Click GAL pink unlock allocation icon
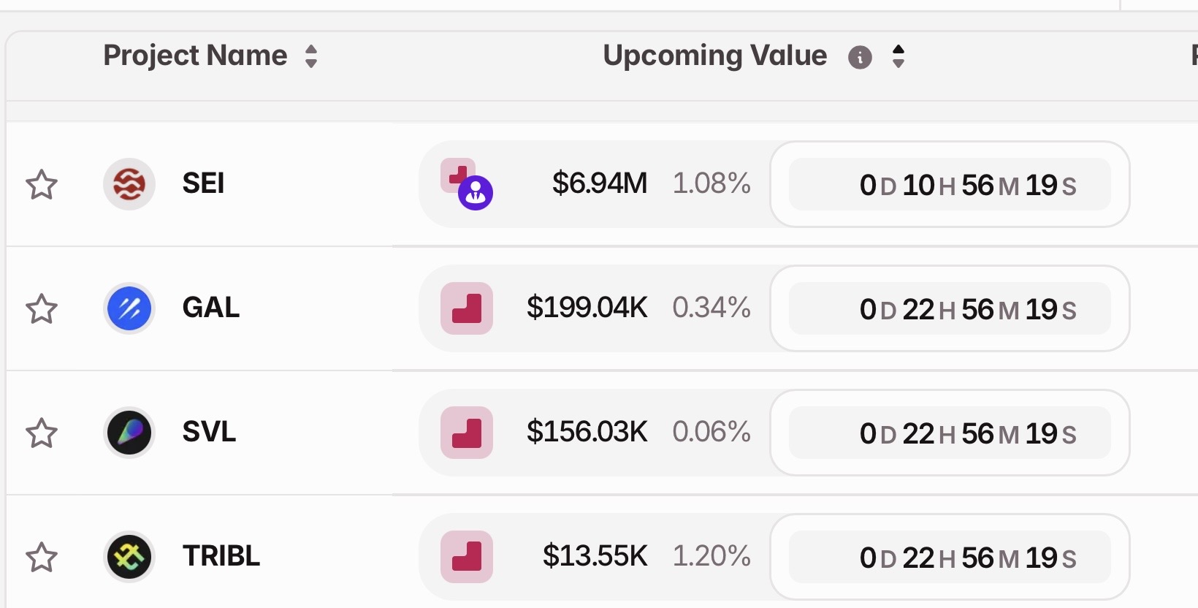Image resolution: width=1198 pixels, height=608 pixels. 467,308
